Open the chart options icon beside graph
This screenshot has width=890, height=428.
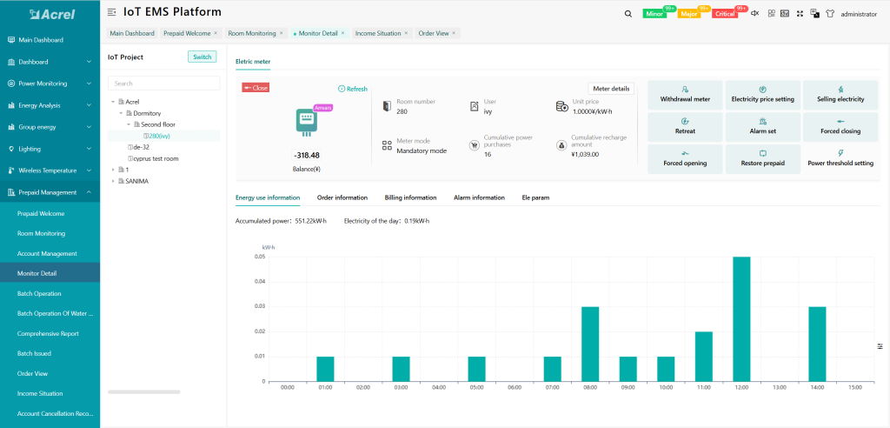[880, 346]
